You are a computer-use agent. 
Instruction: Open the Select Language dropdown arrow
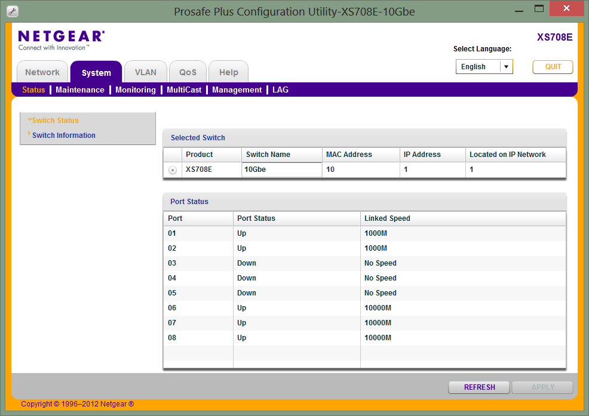[507, 67]
